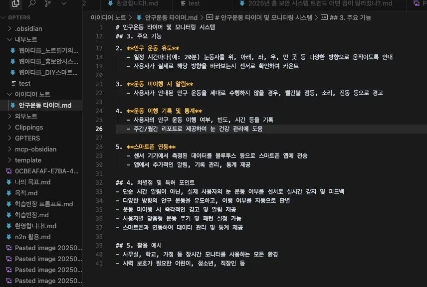This screenshot has height=287, width=427.
Task: Switch to the 환영합니다!.md tab
Action: pyautogui.click(x=137, y=3)
